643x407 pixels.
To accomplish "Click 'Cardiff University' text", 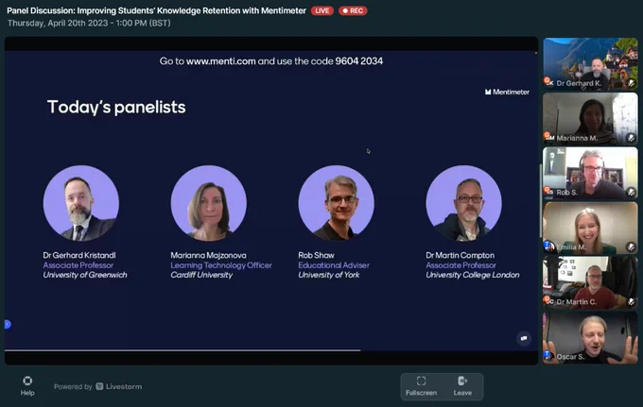I will point(201,275).
